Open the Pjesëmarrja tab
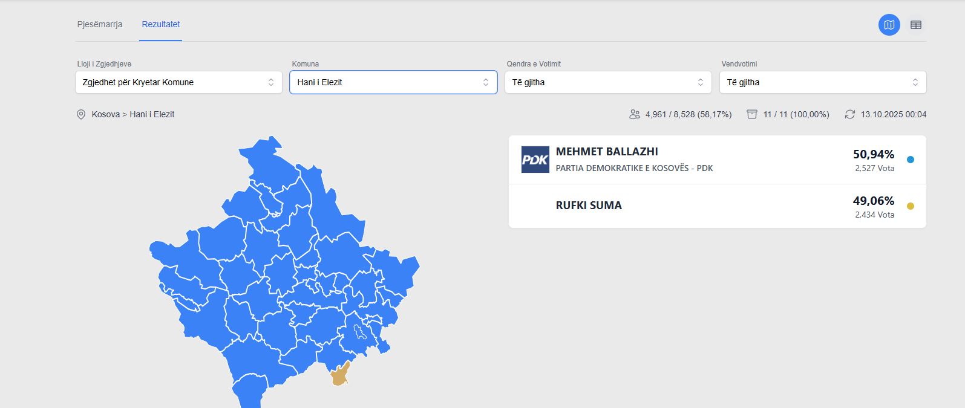 point(100,24)
